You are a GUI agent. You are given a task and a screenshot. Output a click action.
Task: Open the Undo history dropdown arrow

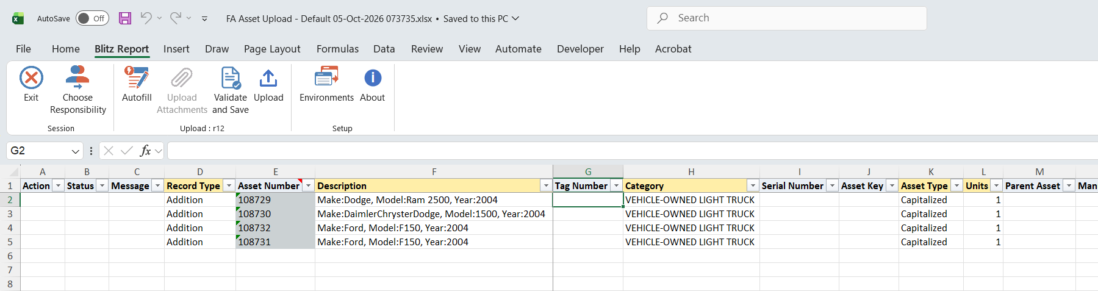tap(159, 18)
